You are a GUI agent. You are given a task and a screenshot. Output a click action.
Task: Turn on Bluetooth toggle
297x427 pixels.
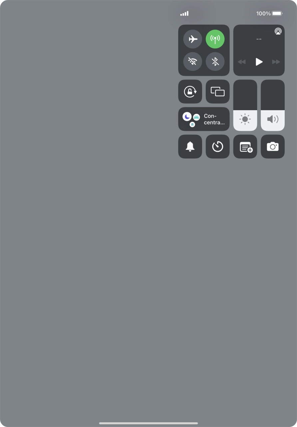coord(215,62)
